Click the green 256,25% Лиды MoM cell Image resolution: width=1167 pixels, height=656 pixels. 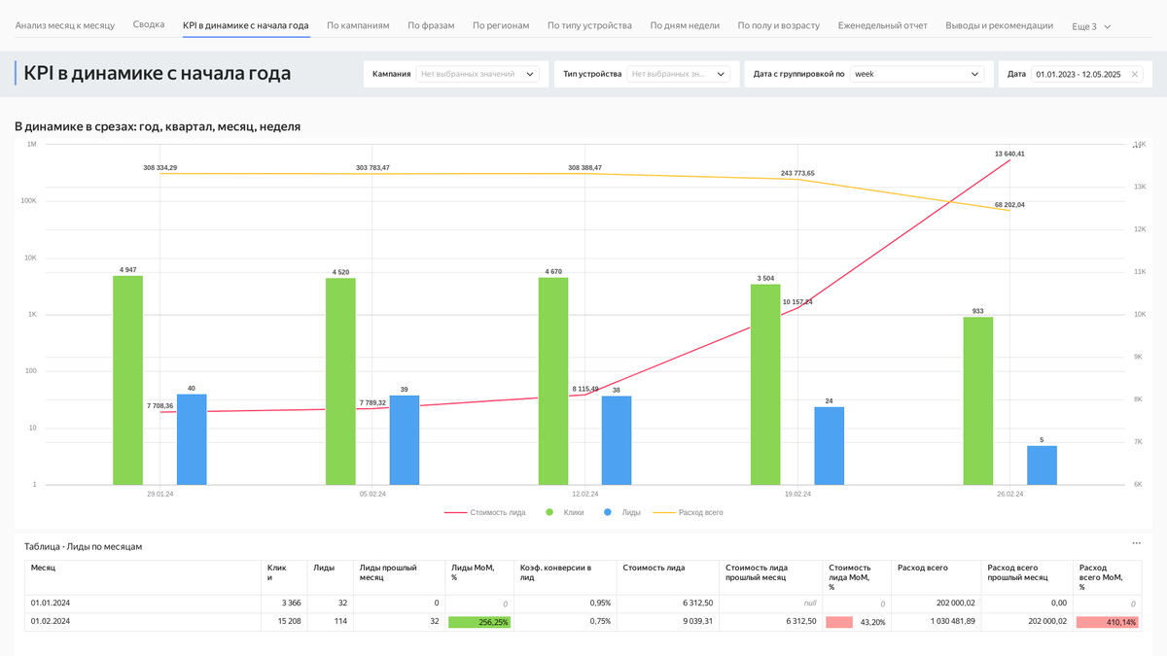(x=478, y=622)
